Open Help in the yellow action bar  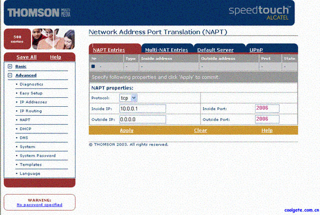tap(267, 130)
